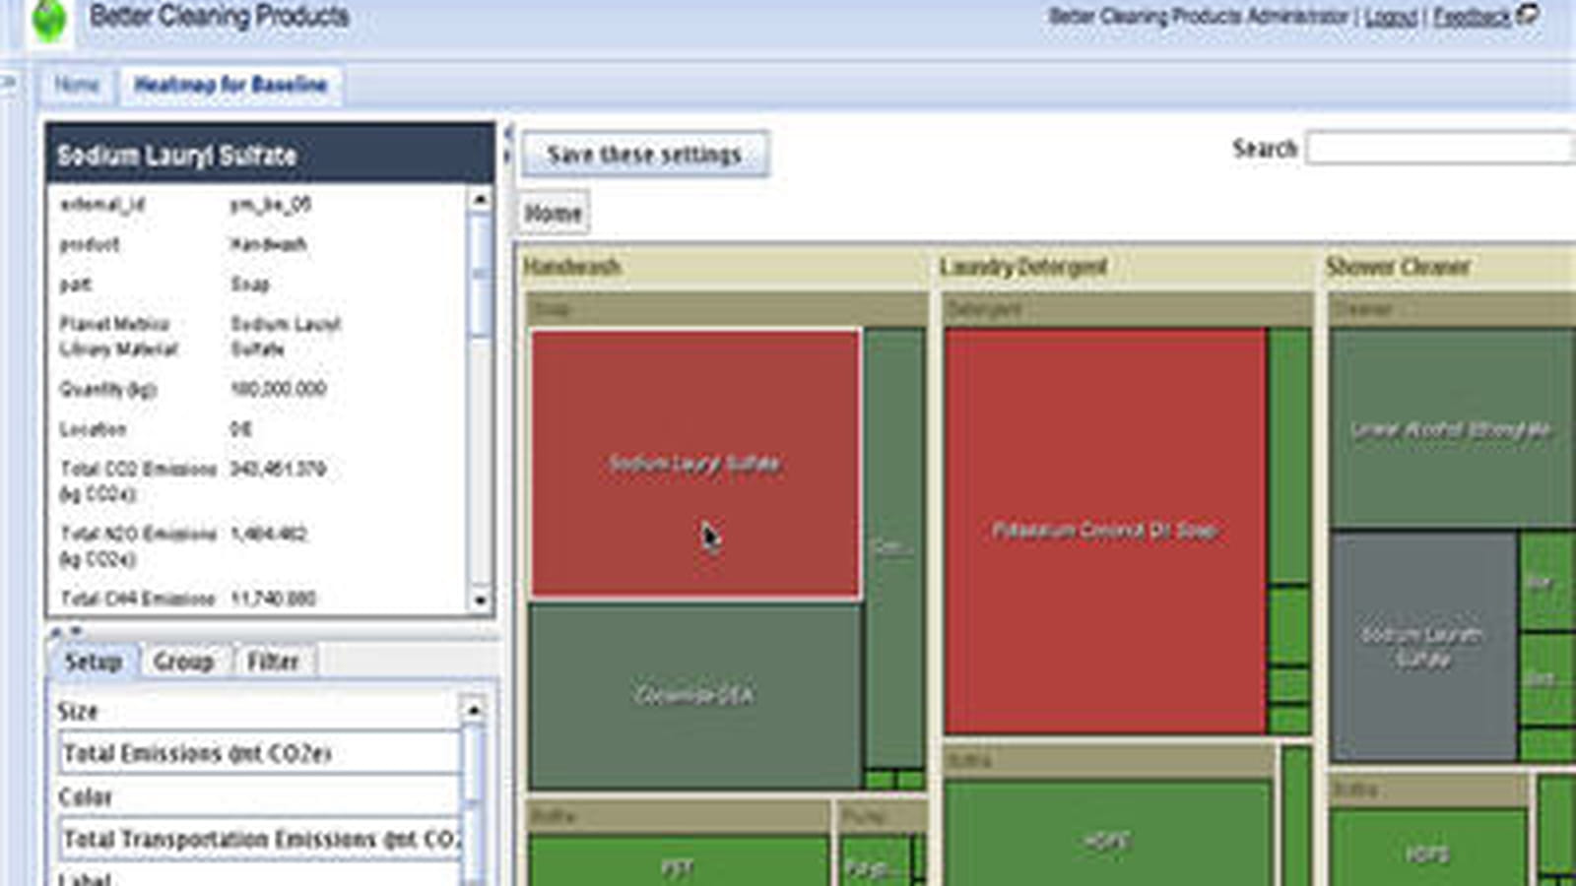Select the PET cell under Handwash
This screenshot has width=1576, height=886.
pyautogui.click(x=678, y=860)
